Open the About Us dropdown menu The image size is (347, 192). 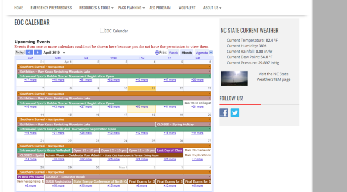[x=212, y=8]
